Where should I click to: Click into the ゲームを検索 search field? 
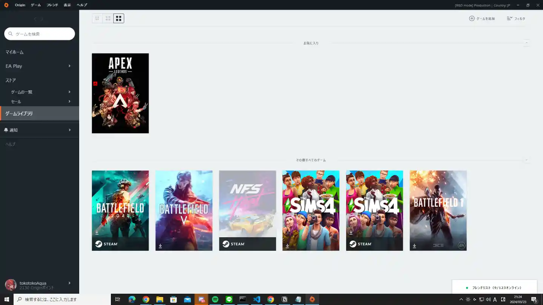point(40,34)
